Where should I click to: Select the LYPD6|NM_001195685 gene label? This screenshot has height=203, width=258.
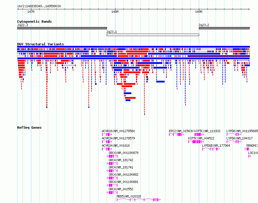(242, 131)
